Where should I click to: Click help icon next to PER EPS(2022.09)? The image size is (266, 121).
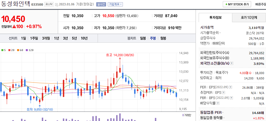pos(231,87)
